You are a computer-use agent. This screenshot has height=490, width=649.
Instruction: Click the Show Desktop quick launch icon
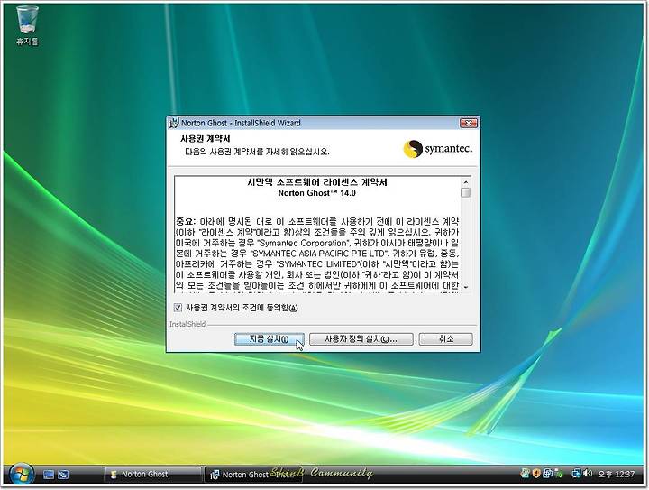click(49, 475)
